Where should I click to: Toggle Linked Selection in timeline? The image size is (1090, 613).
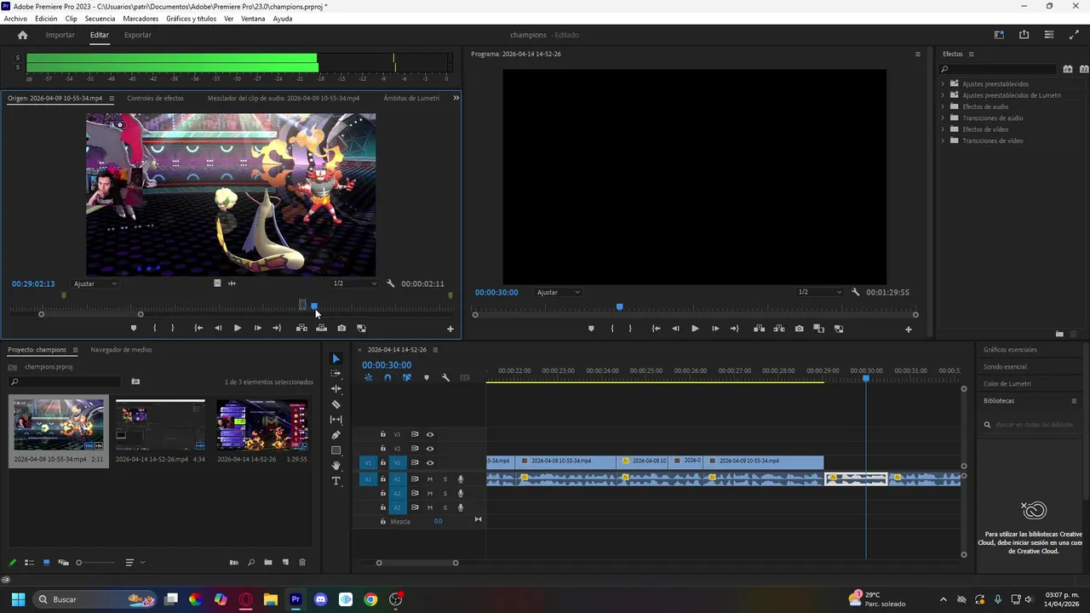tap(407, 377)
